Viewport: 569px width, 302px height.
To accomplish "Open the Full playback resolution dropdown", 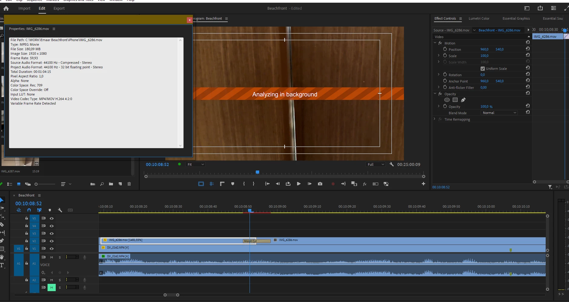I will point(375,164).
